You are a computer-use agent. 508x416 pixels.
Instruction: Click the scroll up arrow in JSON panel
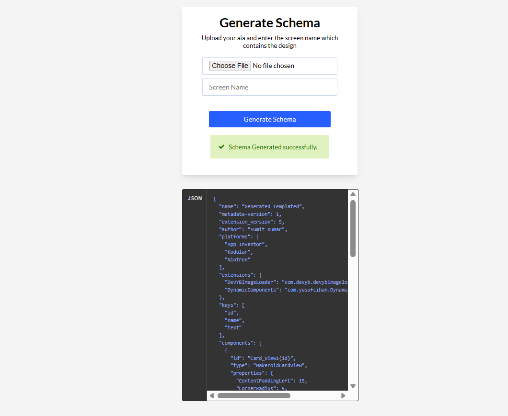[x=353, y=194]
